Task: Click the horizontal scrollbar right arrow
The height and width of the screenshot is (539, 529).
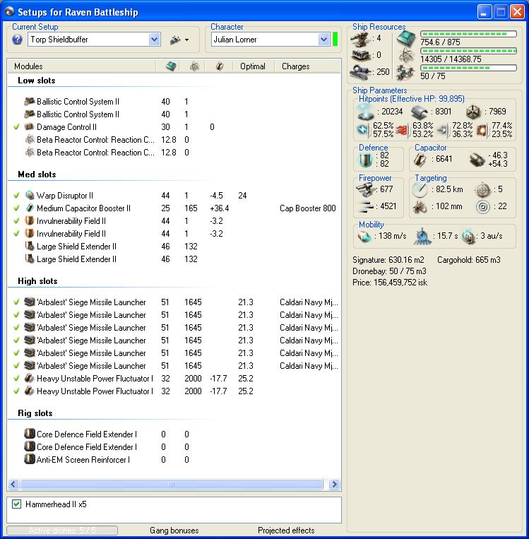Action: click(x=334, y=484)
